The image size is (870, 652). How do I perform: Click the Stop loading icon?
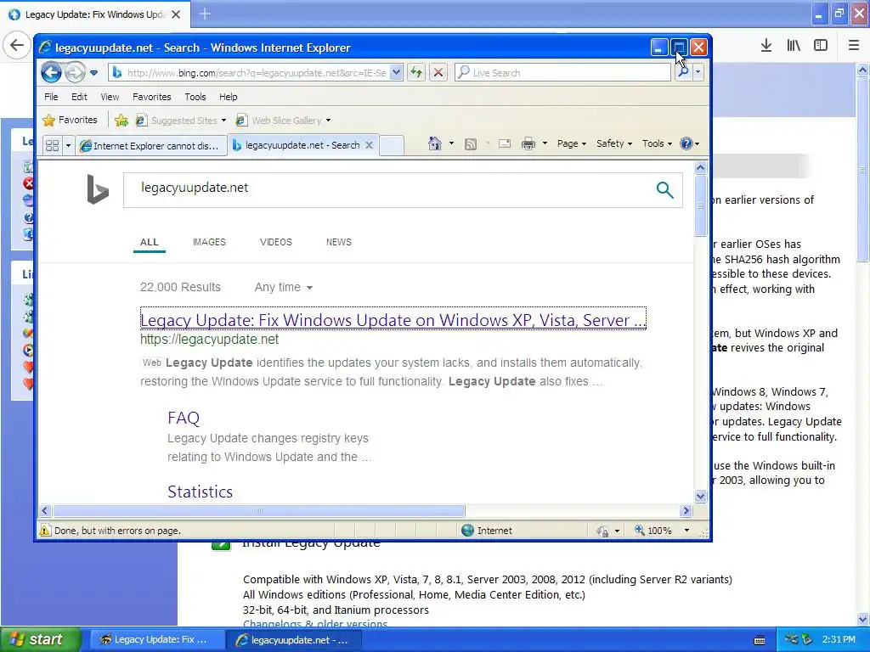coord(438,73)
